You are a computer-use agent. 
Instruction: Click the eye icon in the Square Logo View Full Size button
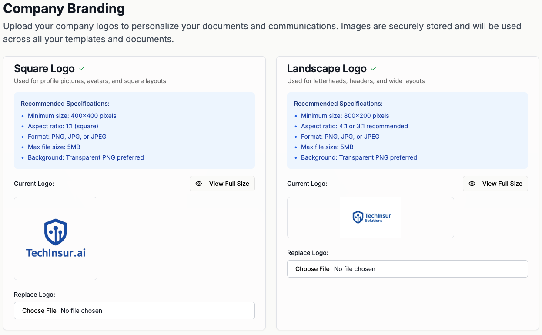pos(199,184)
